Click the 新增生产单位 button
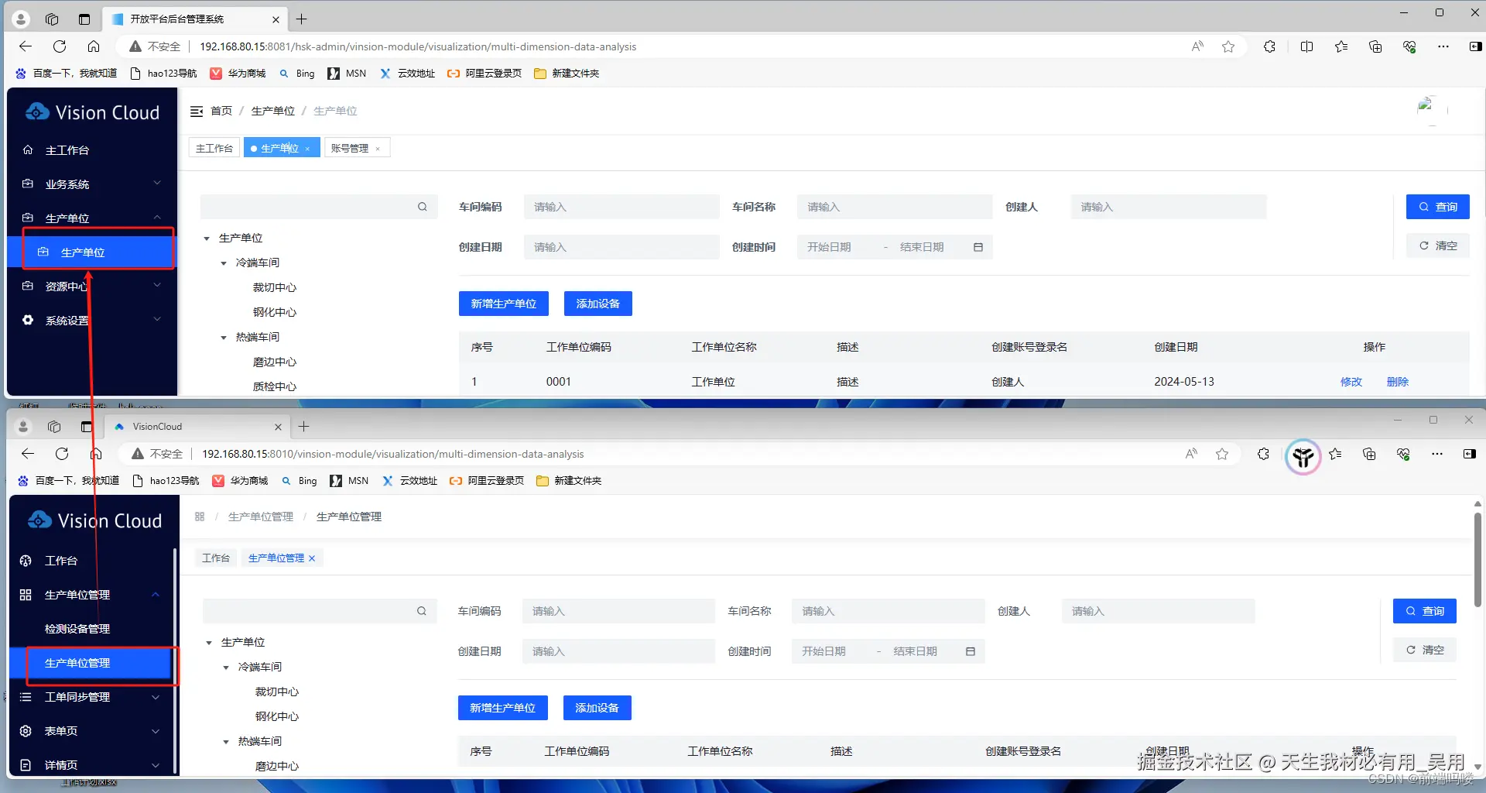This screenshot has width=1486, height=793. [503, 303]
